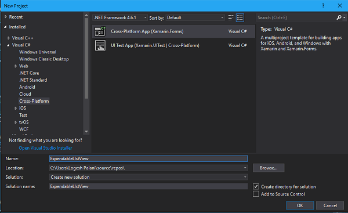
Task: Click the project Name input field
Action: [x=148, y=158]
